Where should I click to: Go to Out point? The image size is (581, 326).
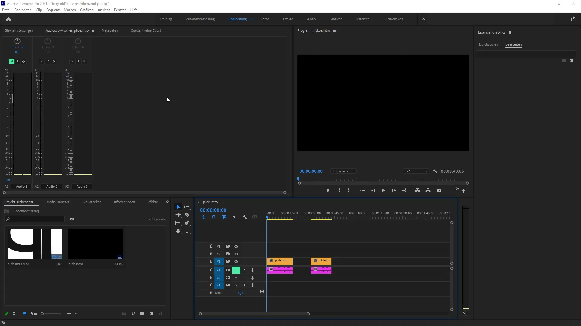click(404, 190)
